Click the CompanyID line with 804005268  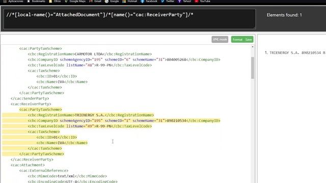click(x=124, y=59)
